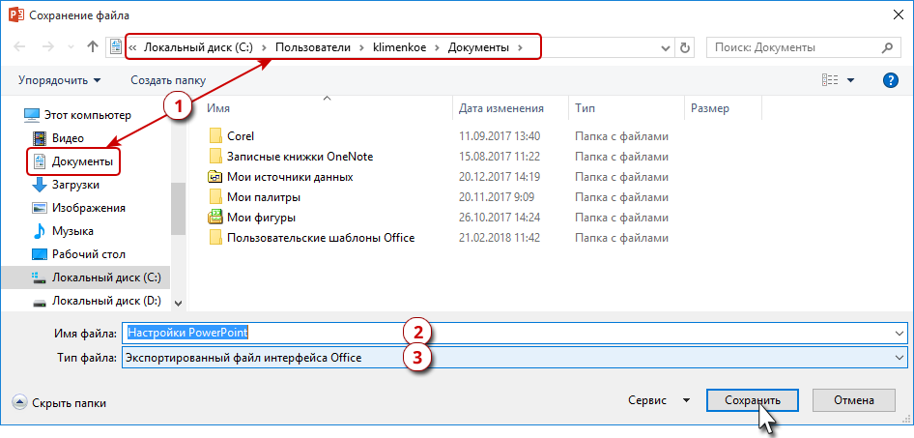Open the Тип файла combo box
Viewport: 914px width, 438px height.
point(515,358)
